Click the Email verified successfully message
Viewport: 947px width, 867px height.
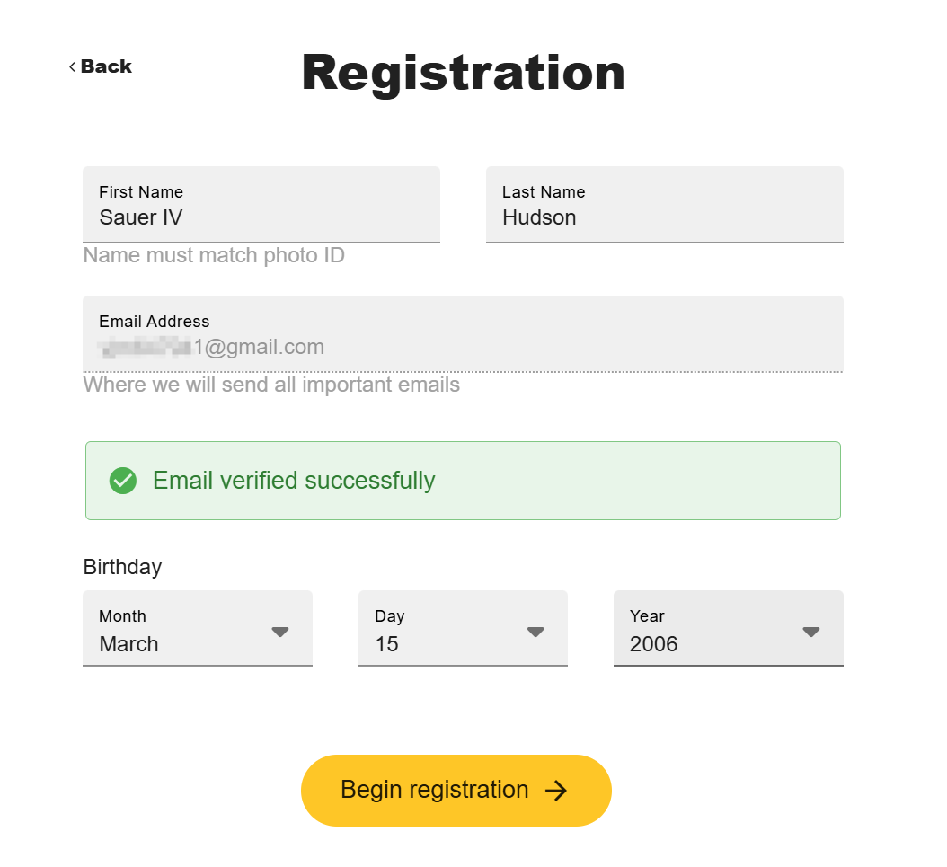point(294,481)
